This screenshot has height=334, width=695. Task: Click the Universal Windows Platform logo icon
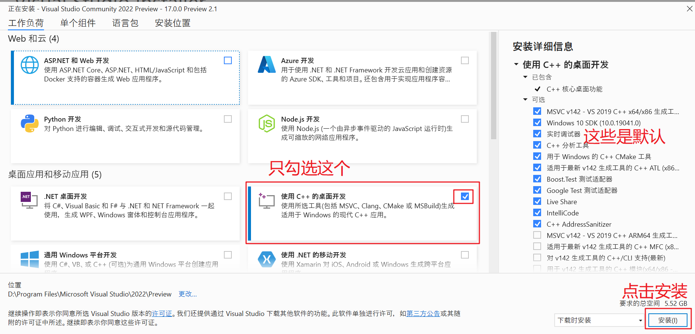[x=29, y=259]
